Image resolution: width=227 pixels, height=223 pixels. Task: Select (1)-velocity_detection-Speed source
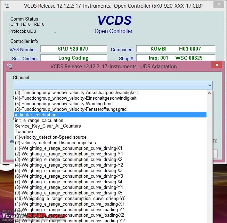(x=110, y=137)
